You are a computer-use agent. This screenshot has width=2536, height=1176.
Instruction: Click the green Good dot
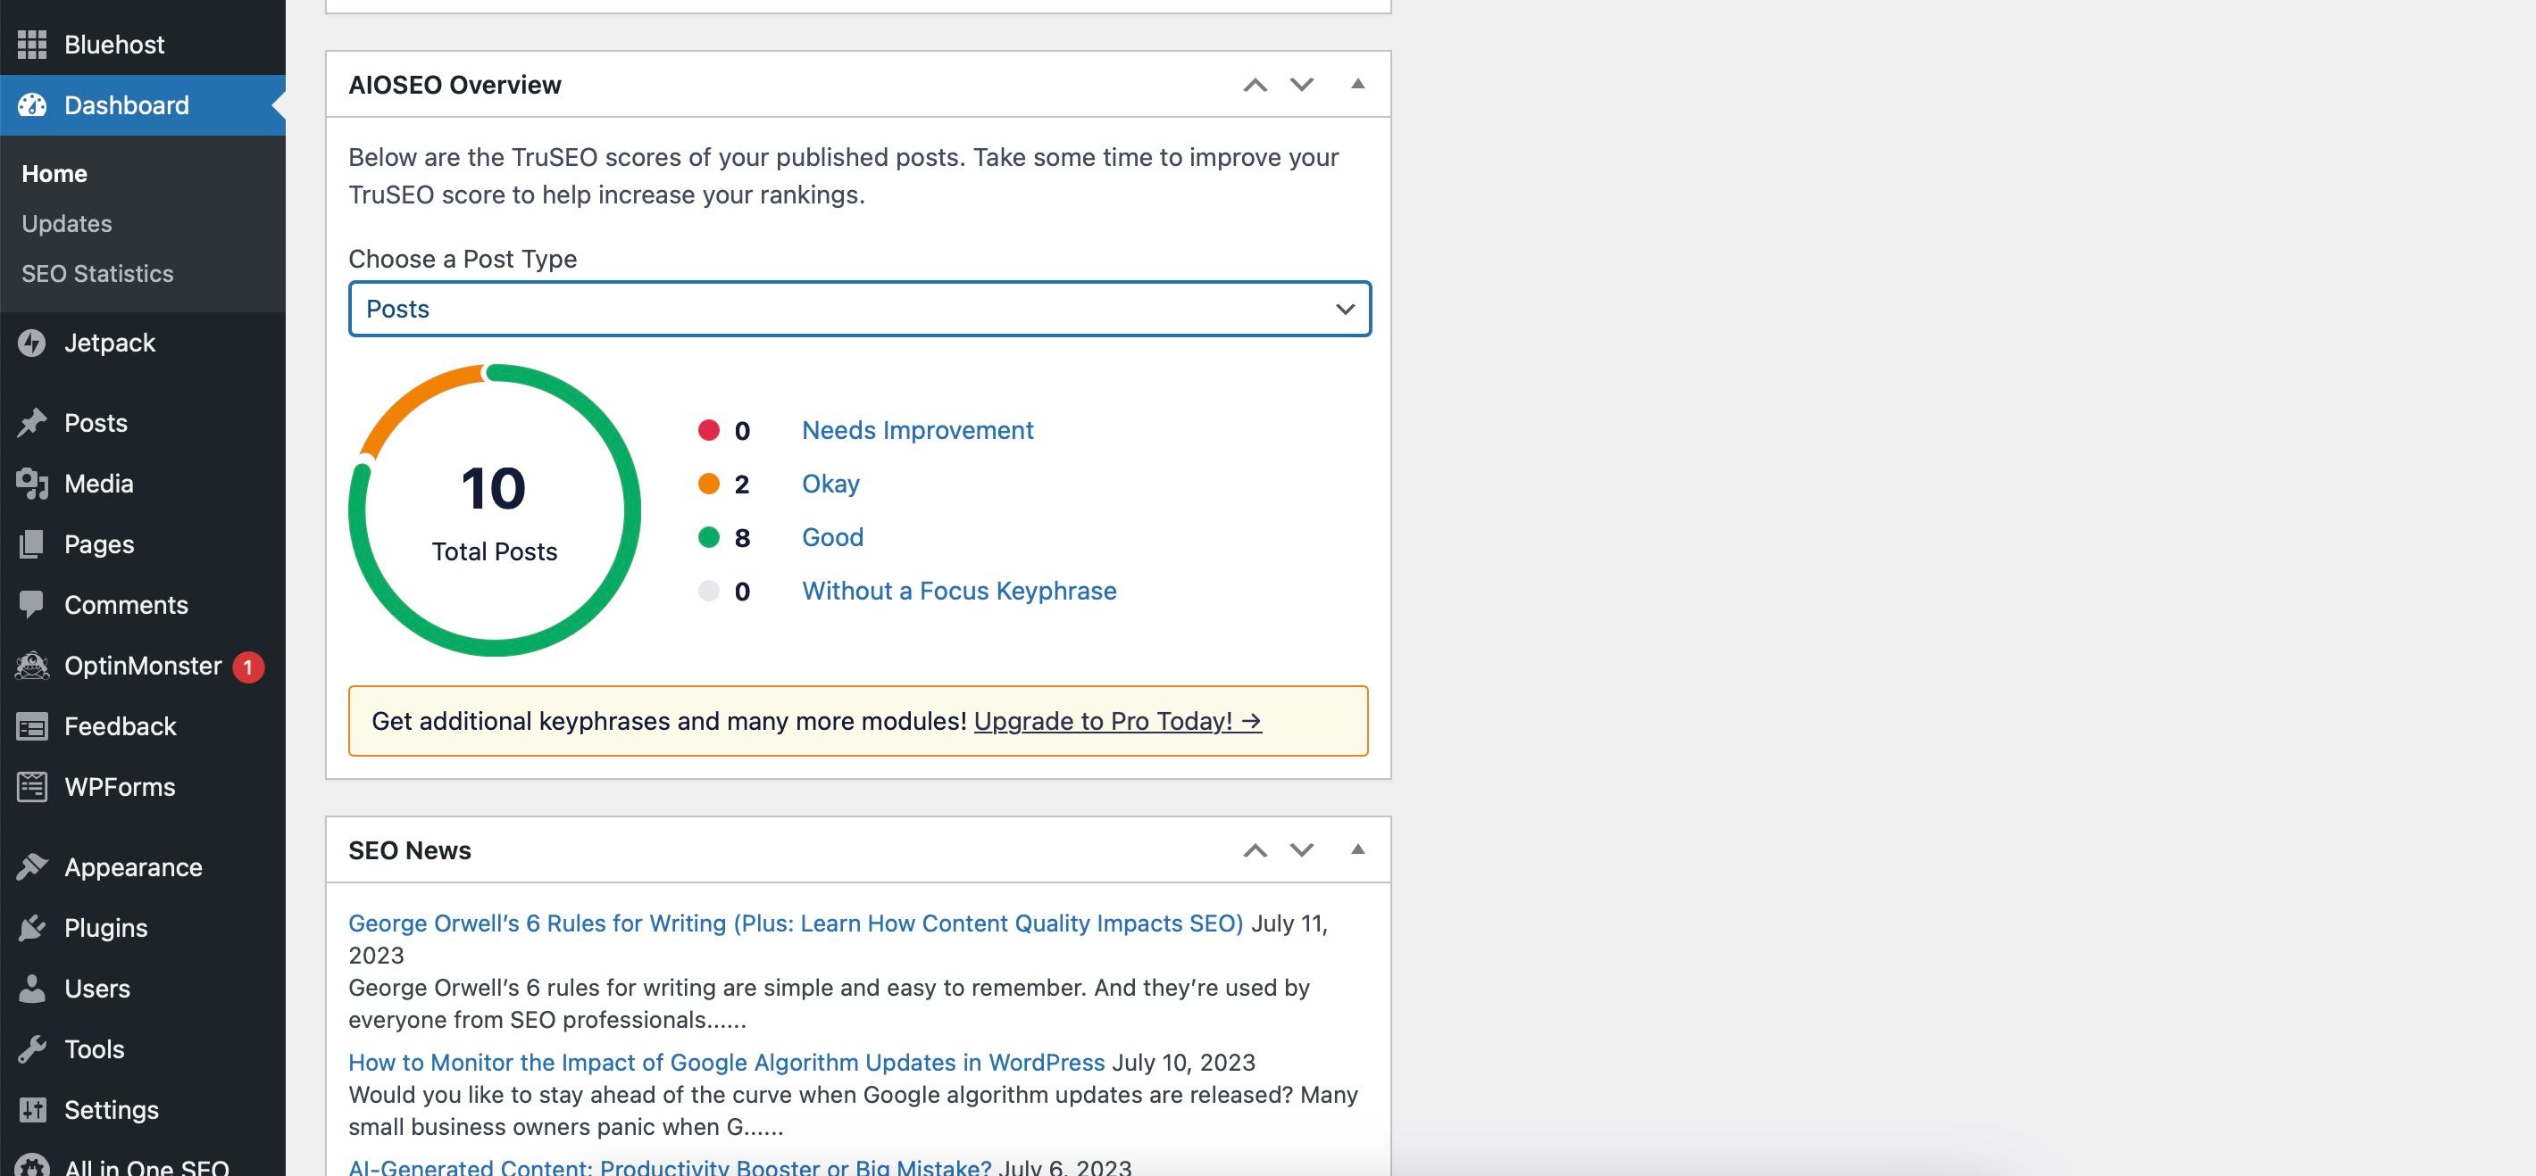click(x=709, y=537)
